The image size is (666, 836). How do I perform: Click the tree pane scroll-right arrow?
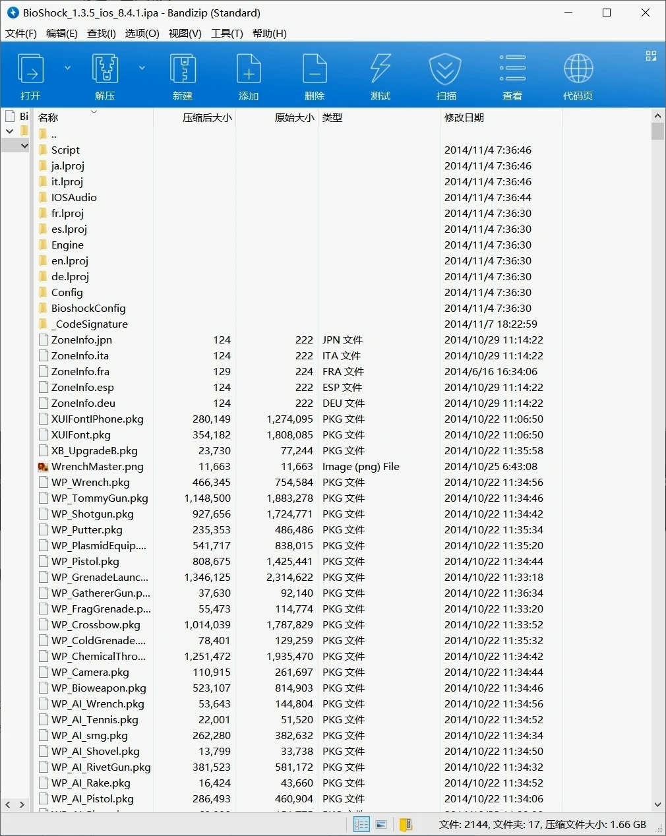[x=22, y=805]
